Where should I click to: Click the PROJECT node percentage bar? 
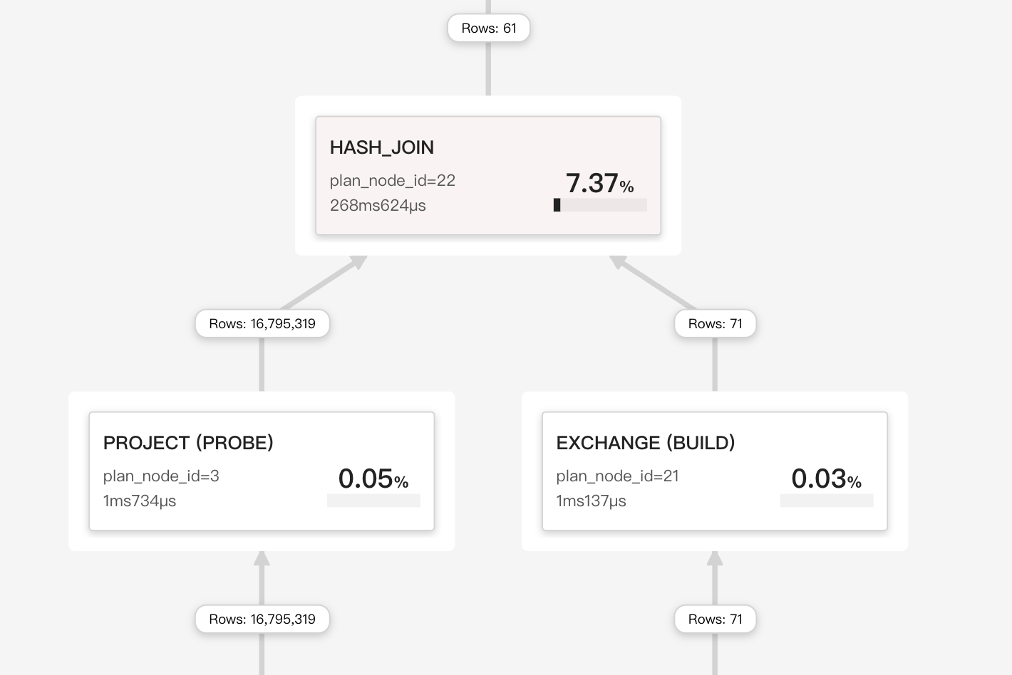click(x=373, y=501)
